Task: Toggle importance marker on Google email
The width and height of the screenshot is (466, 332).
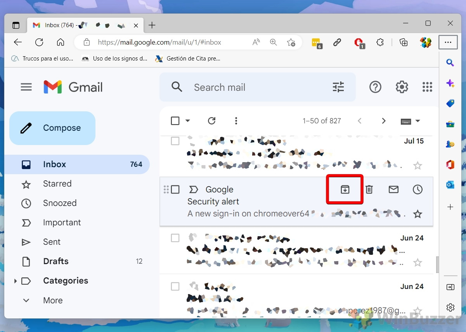Action: click(193, 189)
